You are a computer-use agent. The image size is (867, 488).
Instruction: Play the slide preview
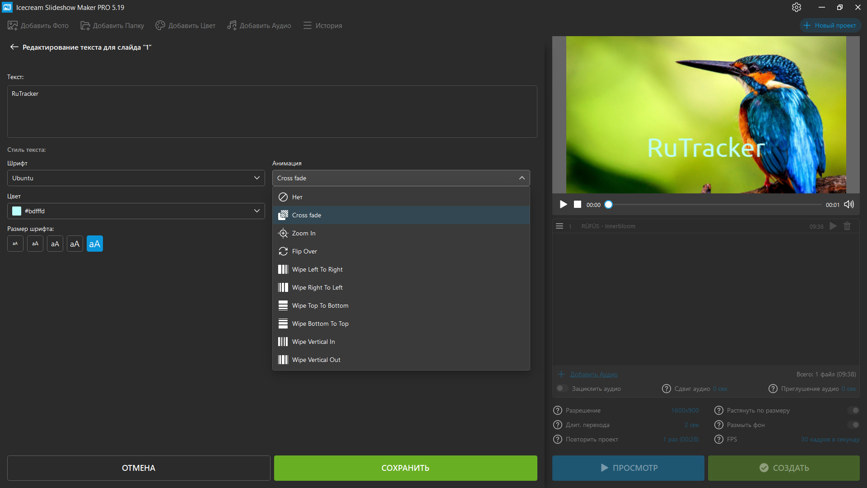click(x=563, y=205)
